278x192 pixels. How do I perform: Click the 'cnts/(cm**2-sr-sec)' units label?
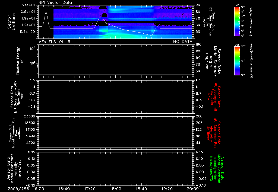(x=251, y=21)
